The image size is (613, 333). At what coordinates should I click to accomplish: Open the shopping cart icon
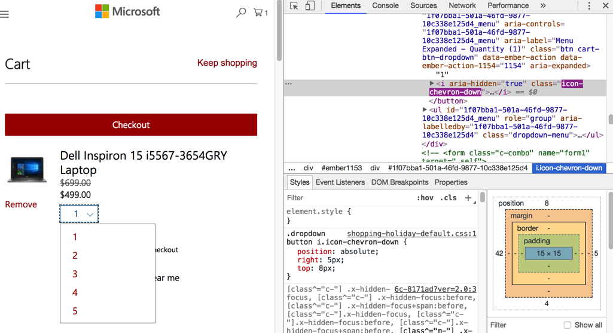click(x=260, y=13)
